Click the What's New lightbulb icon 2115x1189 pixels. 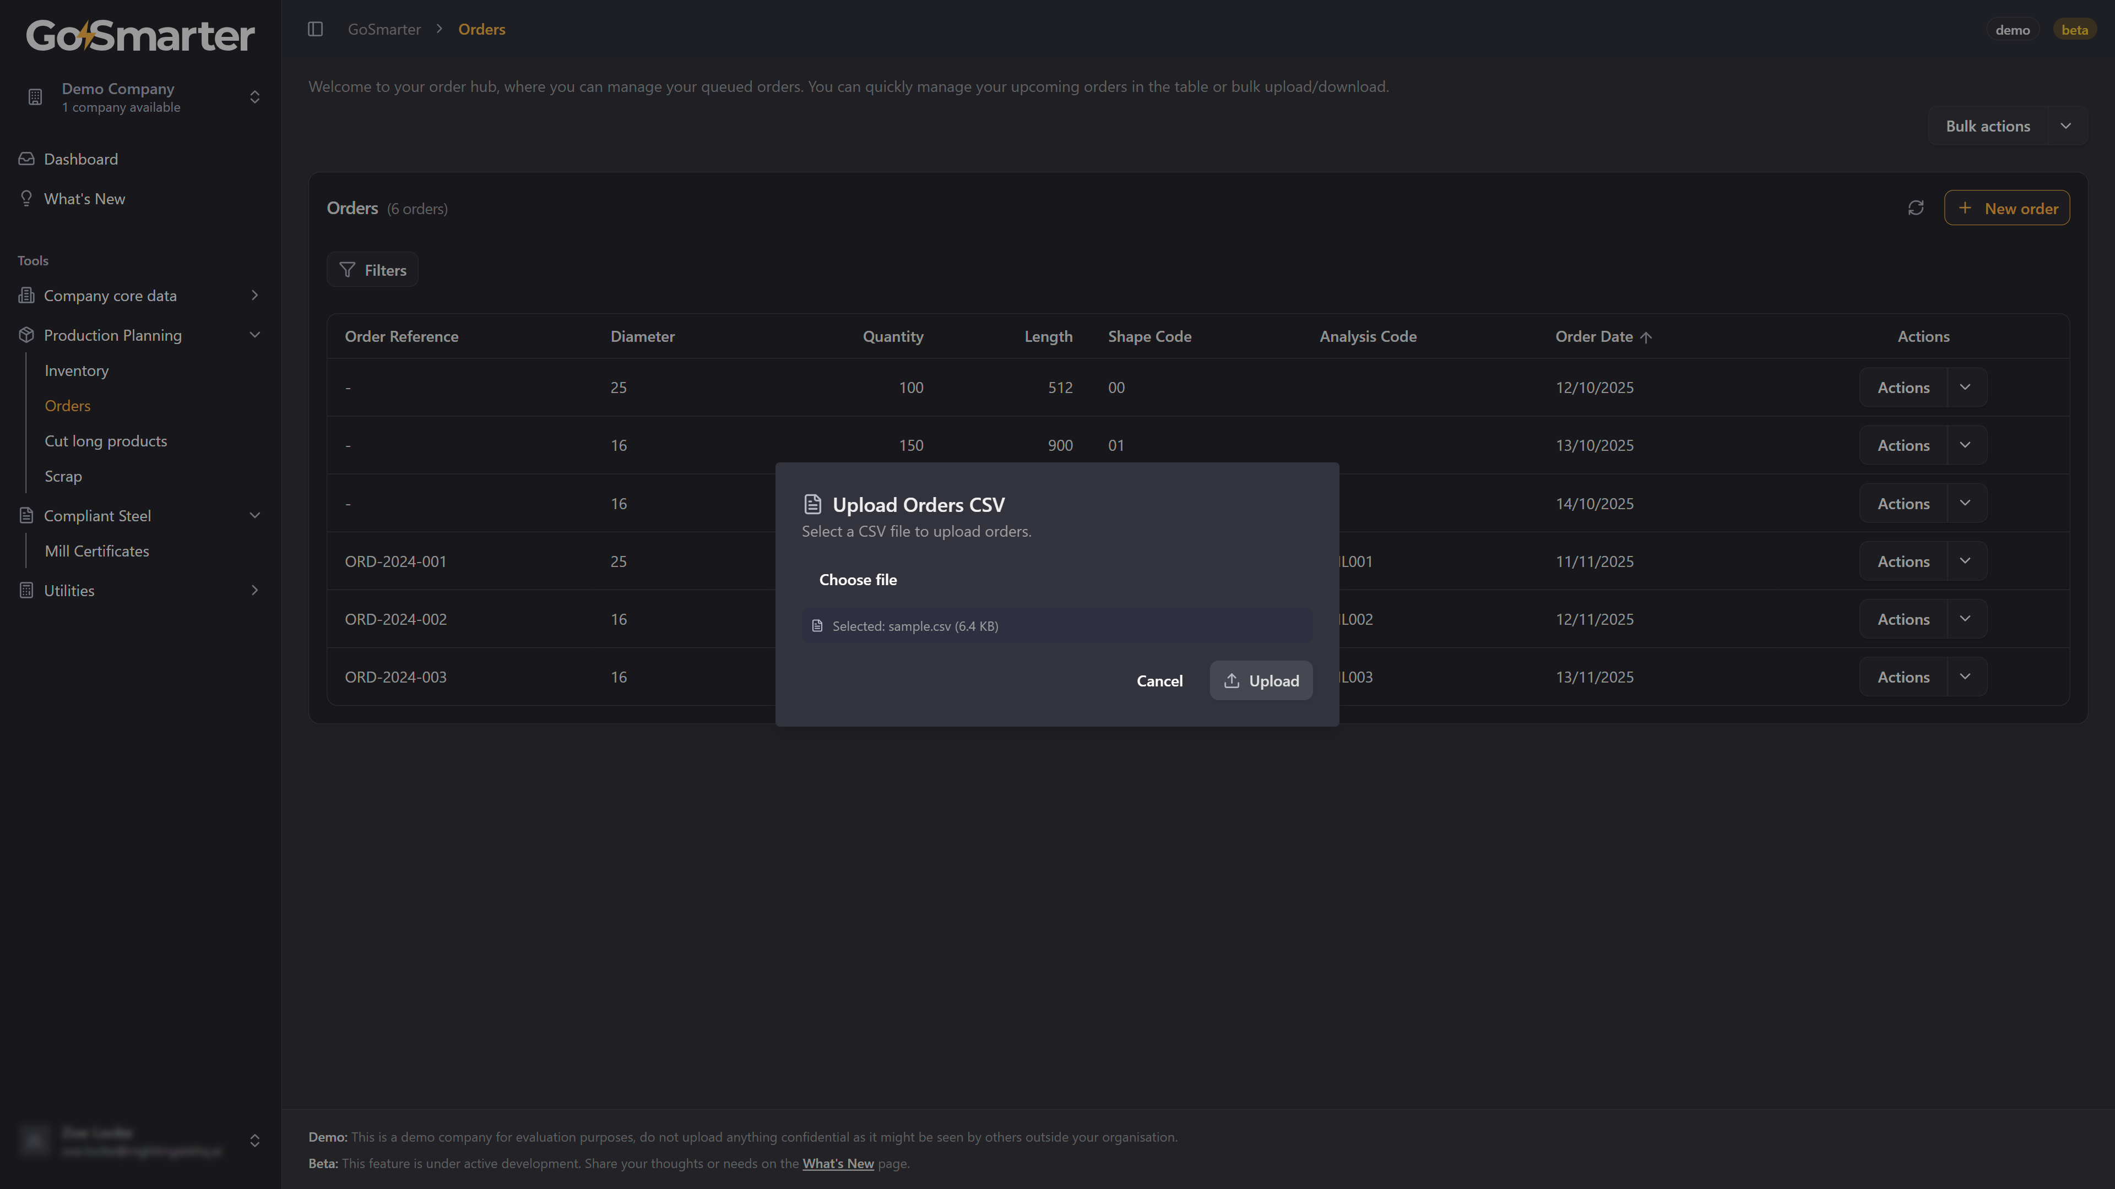click(26, 199)
